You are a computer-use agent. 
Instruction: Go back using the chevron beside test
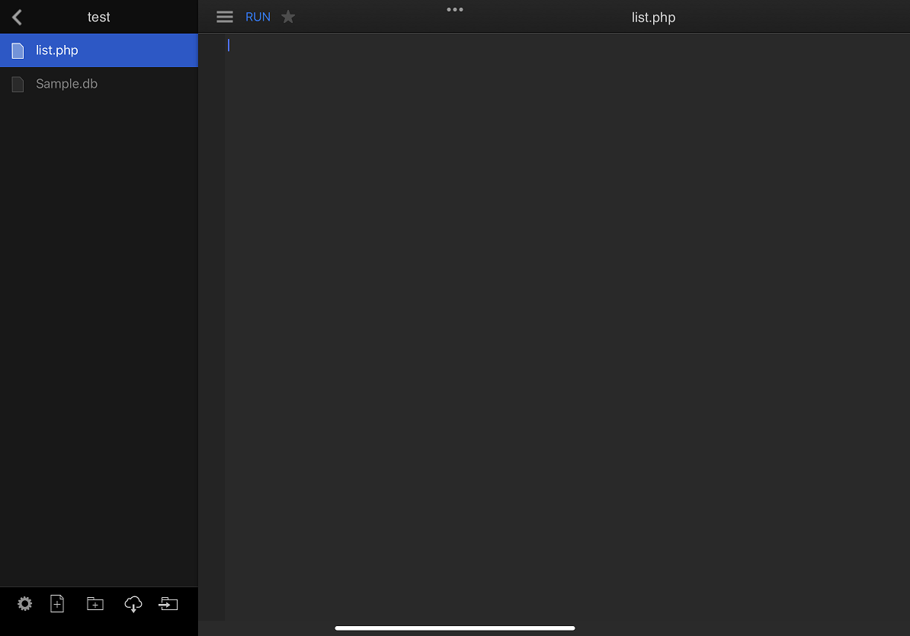coord(17,17)
